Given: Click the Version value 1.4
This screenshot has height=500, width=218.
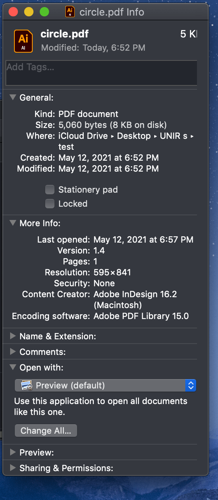Looking at the screenshot, I should pos(99,250).
